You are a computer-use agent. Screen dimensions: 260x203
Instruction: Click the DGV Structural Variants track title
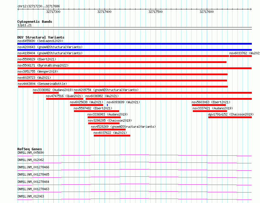(x=41, y=37)
